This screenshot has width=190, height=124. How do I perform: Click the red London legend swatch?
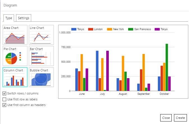[x=91, y=29]
